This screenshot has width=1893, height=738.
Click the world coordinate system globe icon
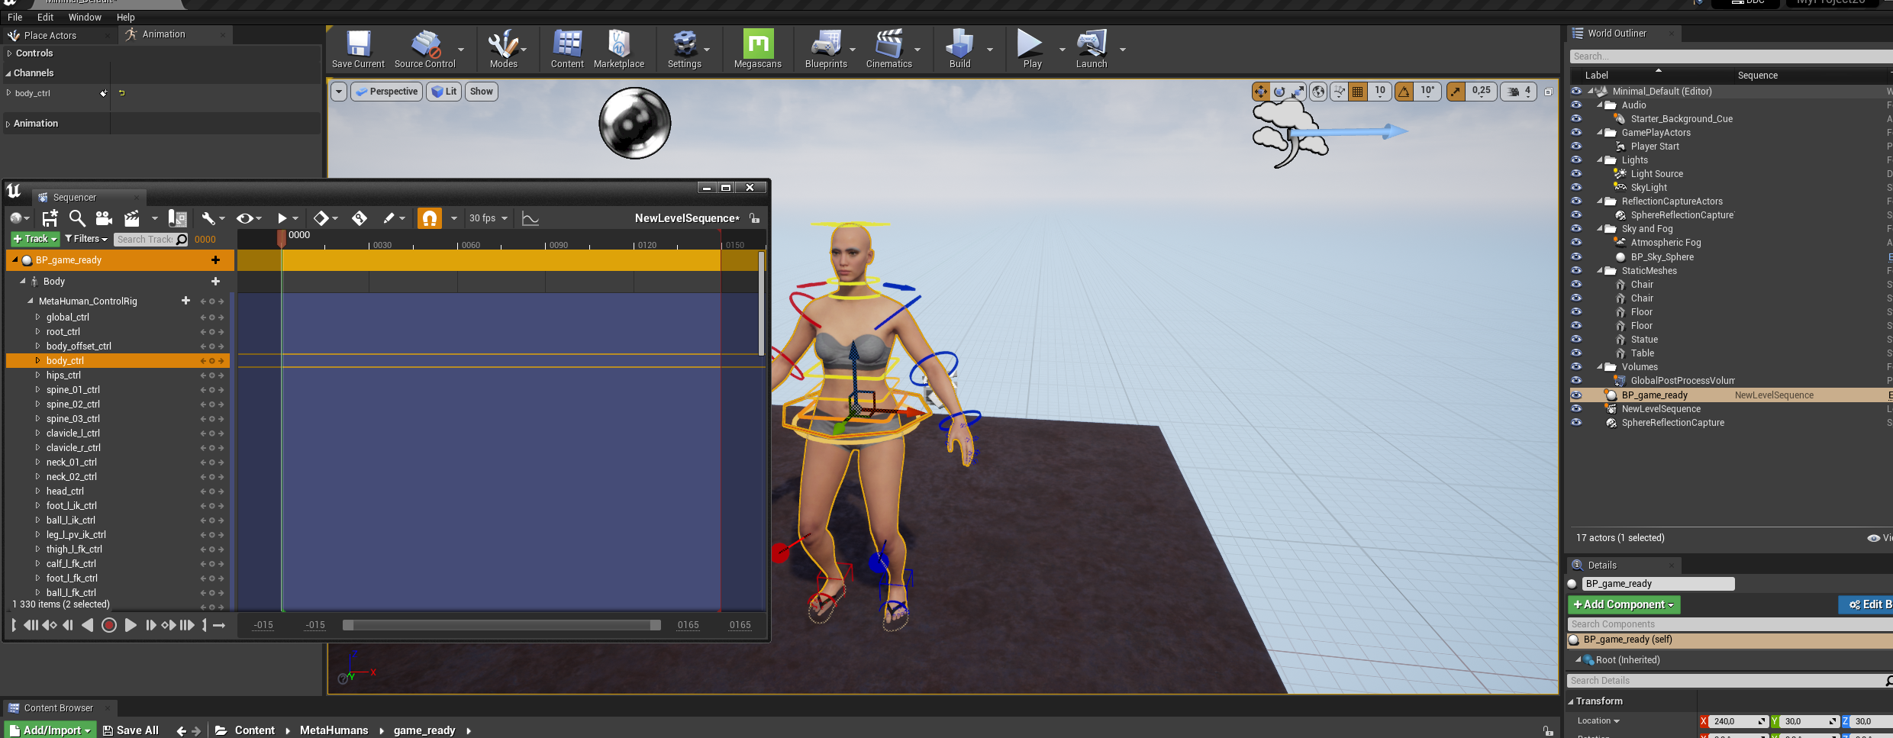point(1318,92)
